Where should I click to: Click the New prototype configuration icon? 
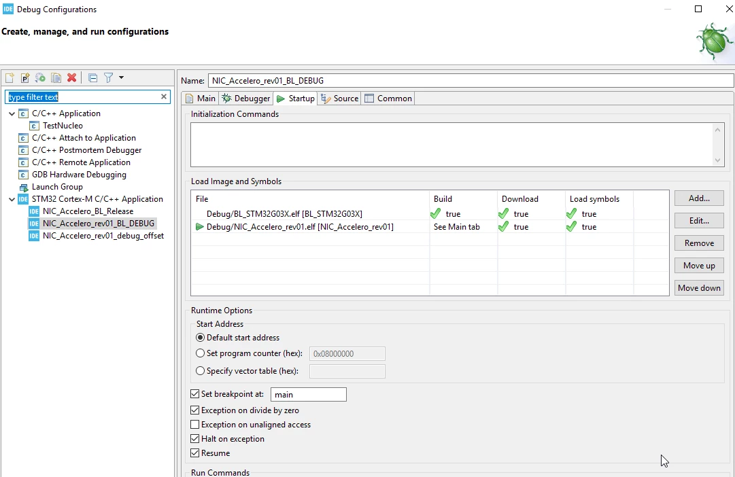pyautogui.click(x=25, y=77)
